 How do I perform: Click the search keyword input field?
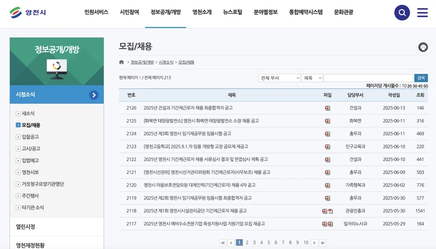pyautogui.click(x=368, y=78)
